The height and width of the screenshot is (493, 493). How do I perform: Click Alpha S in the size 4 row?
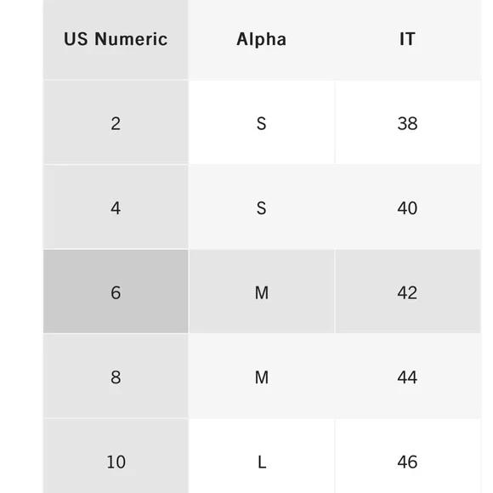click(262, 207)
